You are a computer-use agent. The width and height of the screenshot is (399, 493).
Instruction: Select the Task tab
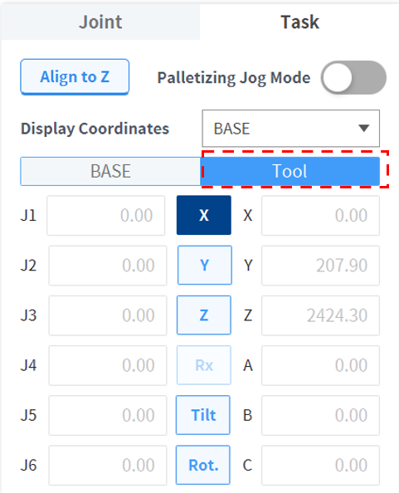[299, 22]
